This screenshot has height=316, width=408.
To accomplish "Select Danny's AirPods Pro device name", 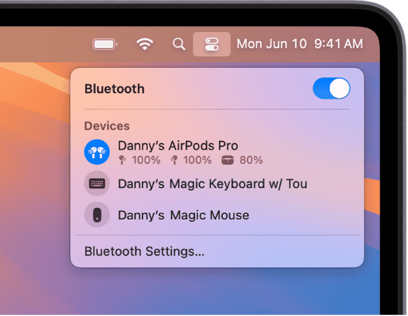I will 178,146.
